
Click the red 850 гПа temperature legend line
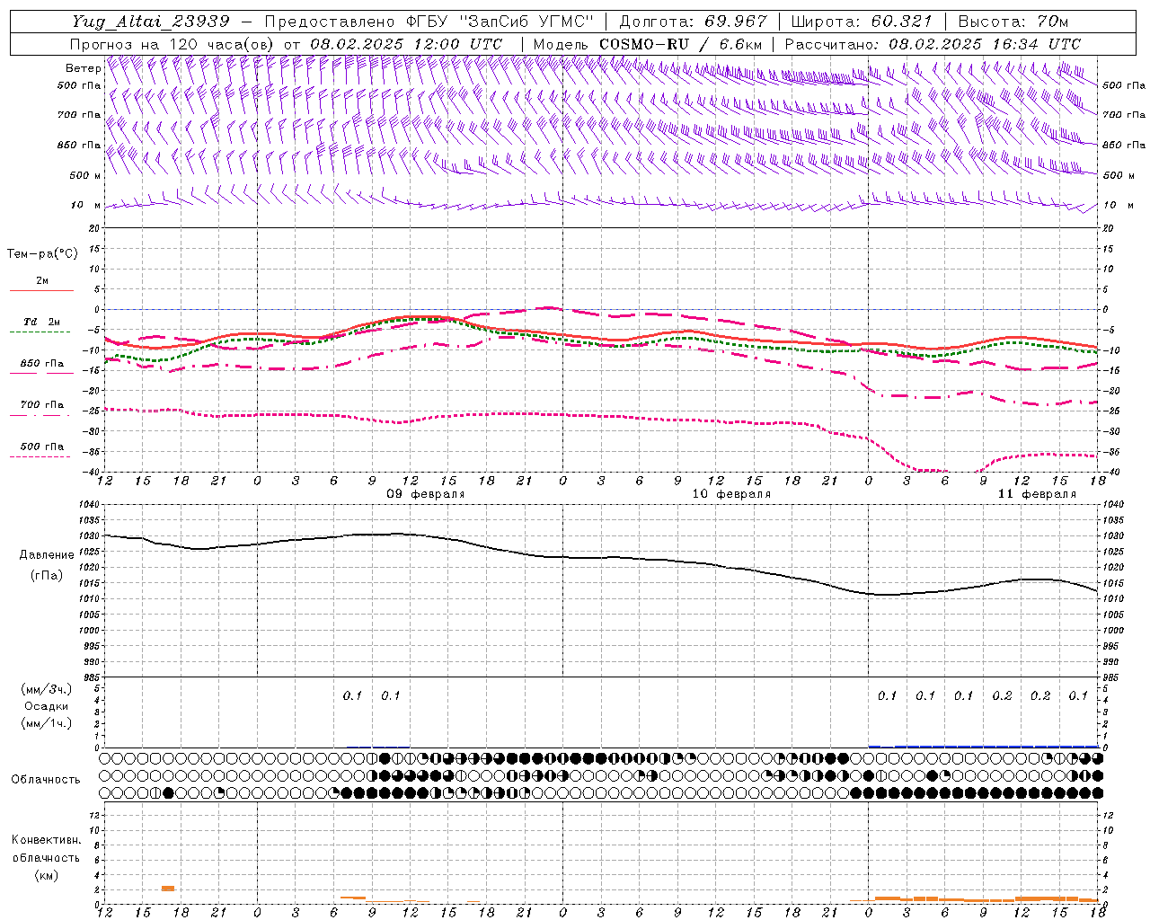coord(40,373)
